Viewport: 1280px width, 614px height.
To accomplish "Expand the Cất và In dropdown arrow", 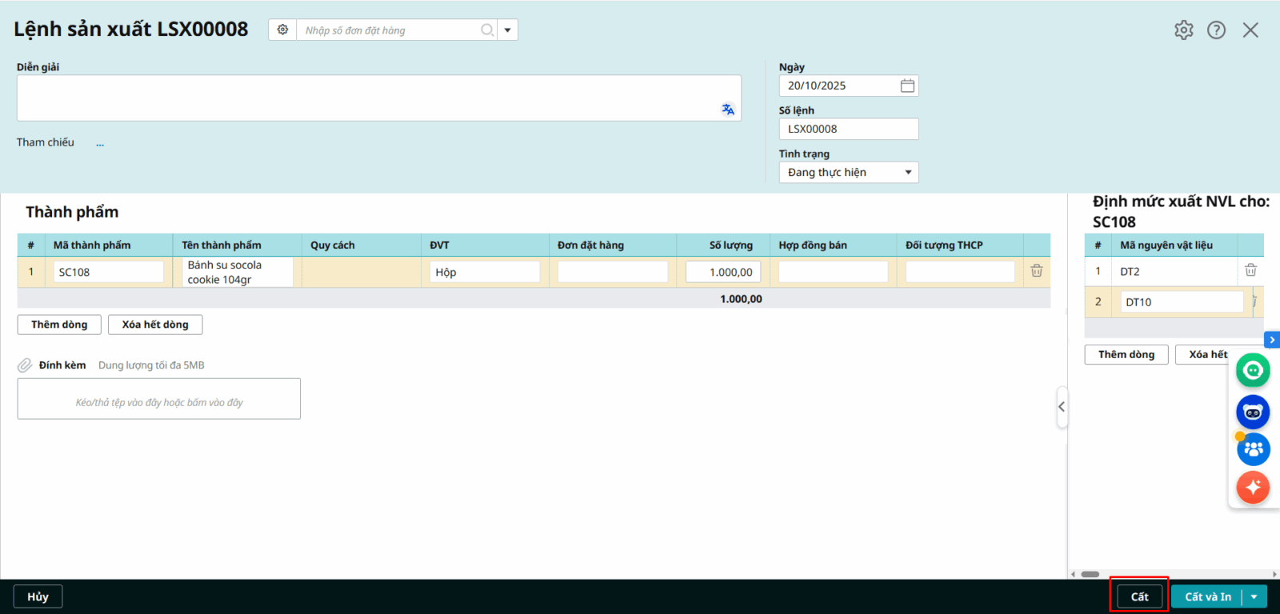I will (1254, 597).
